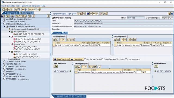Click the detach window icon at top right
The height and width of the screenshot is (98, 174).
tap(169, 14)
